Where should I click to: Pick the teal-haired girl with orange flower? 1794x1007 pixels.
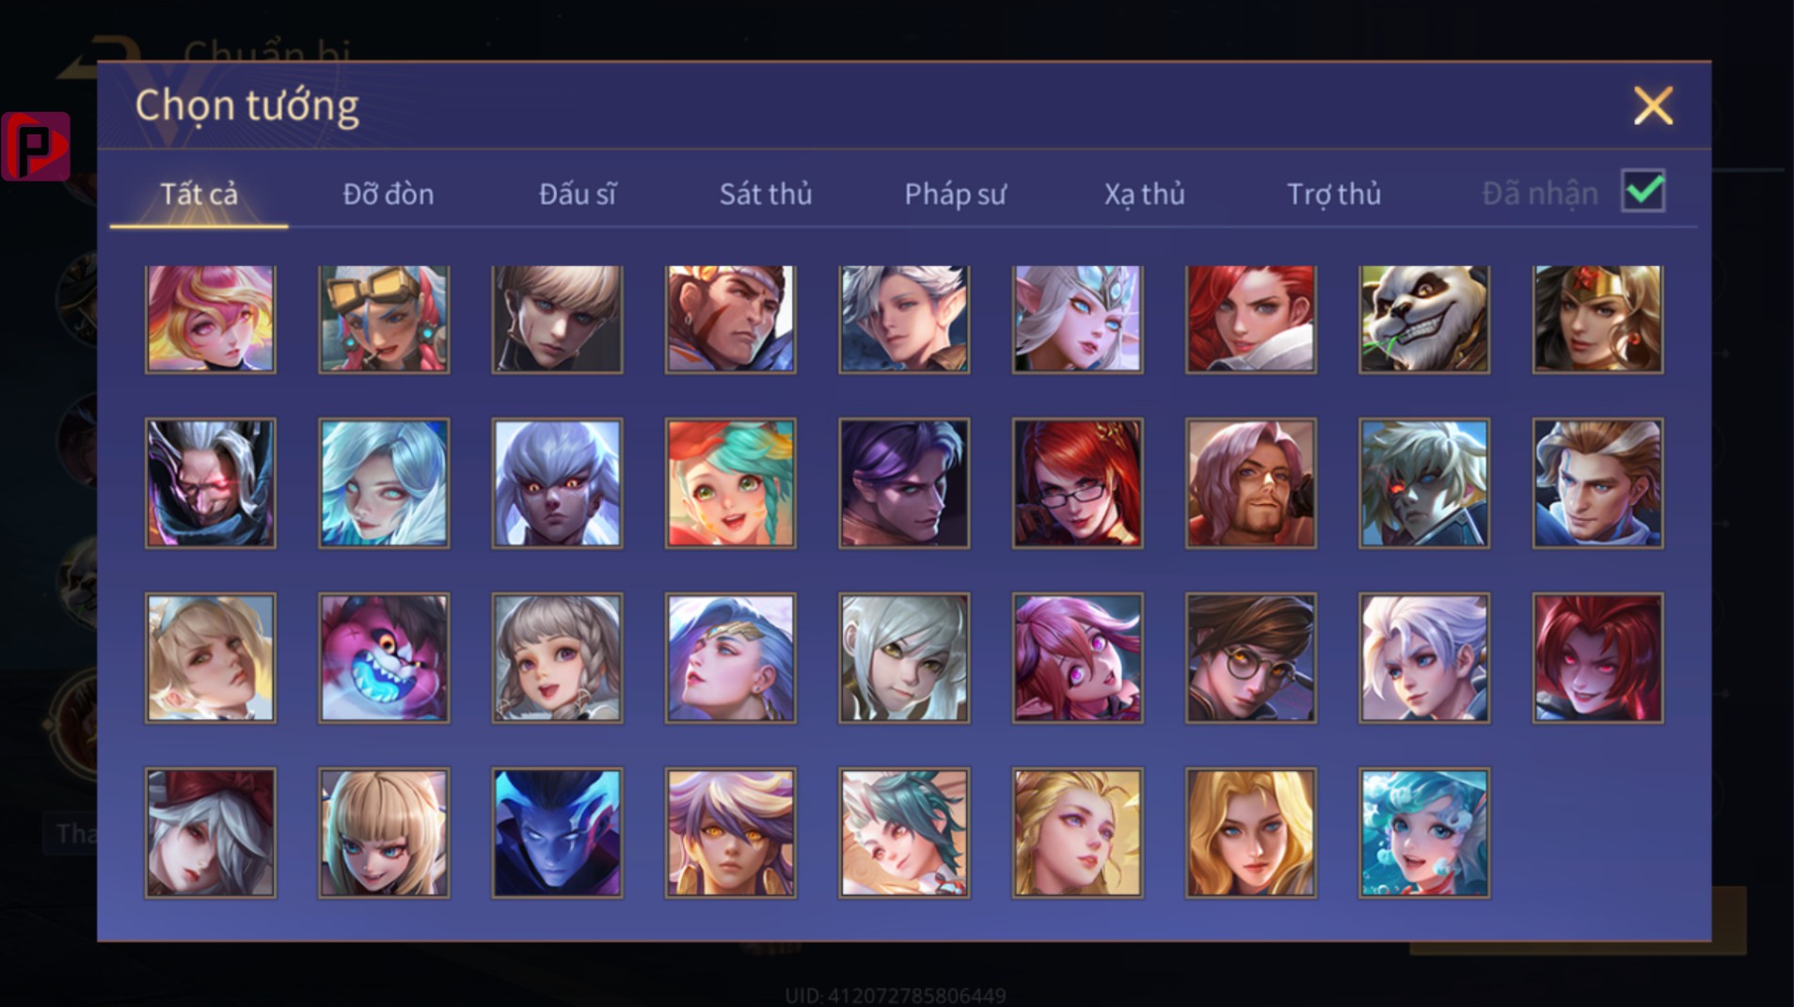pyautogui.click(x=730, y=483)
